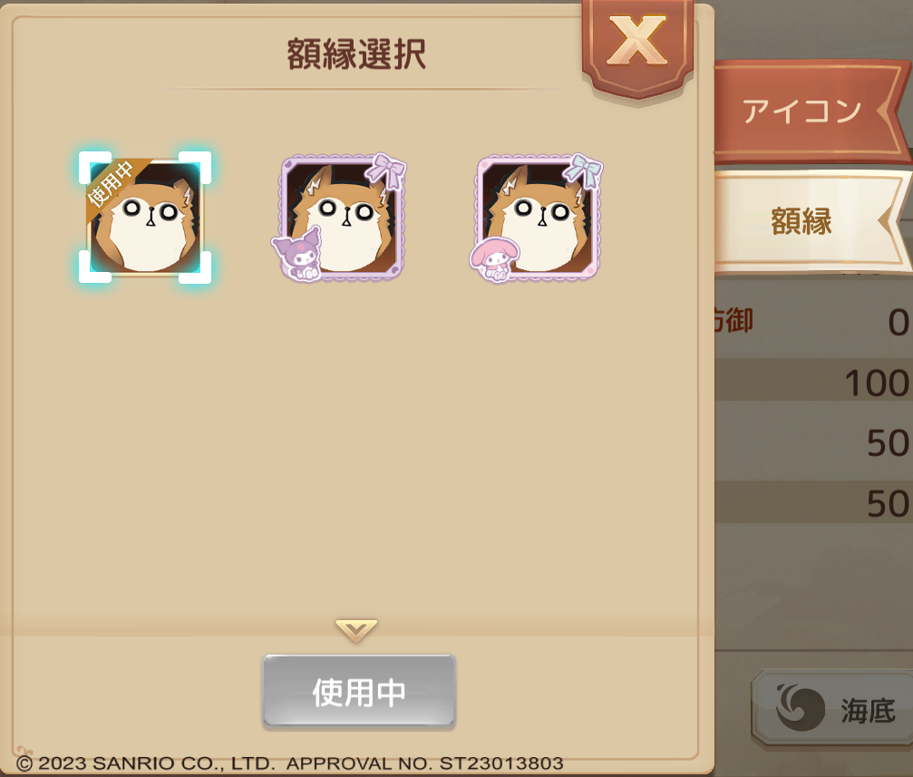Click the mint ribbon bow on the My Melody frame
This screenshot has width=913, height=777.
point(585,170)
